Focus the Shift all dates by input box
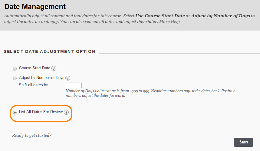This screenshot has height=151, width=260. (74, 85)
